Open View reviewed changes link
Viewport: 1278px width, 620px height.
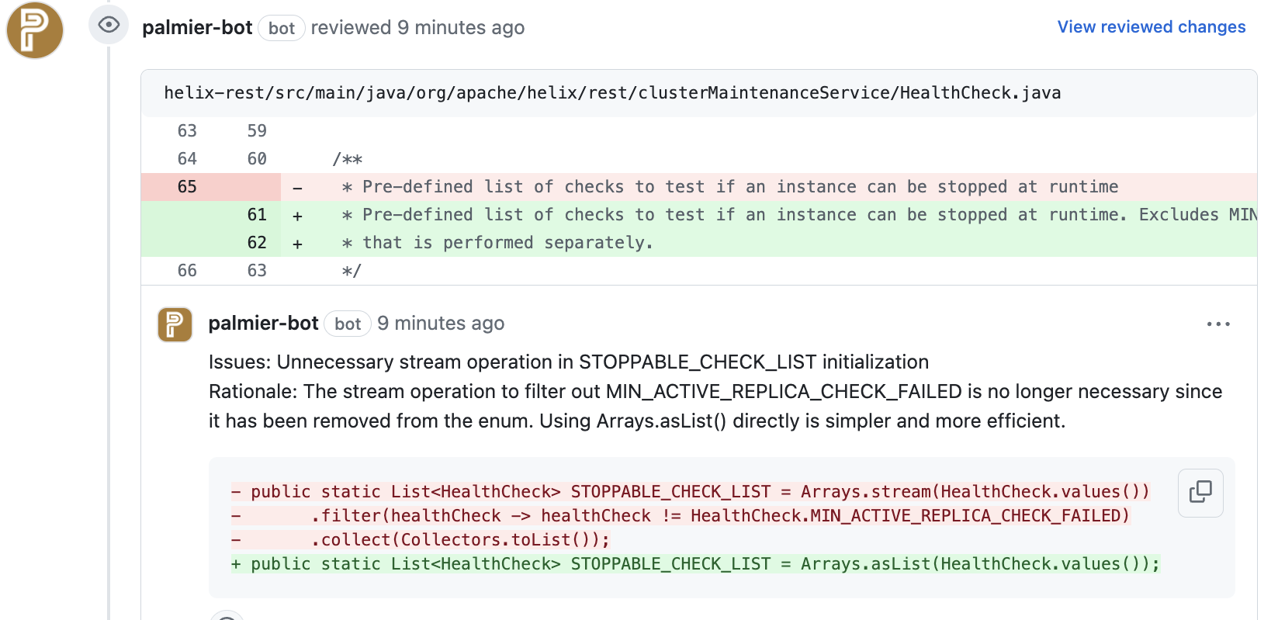[1151, 27]
